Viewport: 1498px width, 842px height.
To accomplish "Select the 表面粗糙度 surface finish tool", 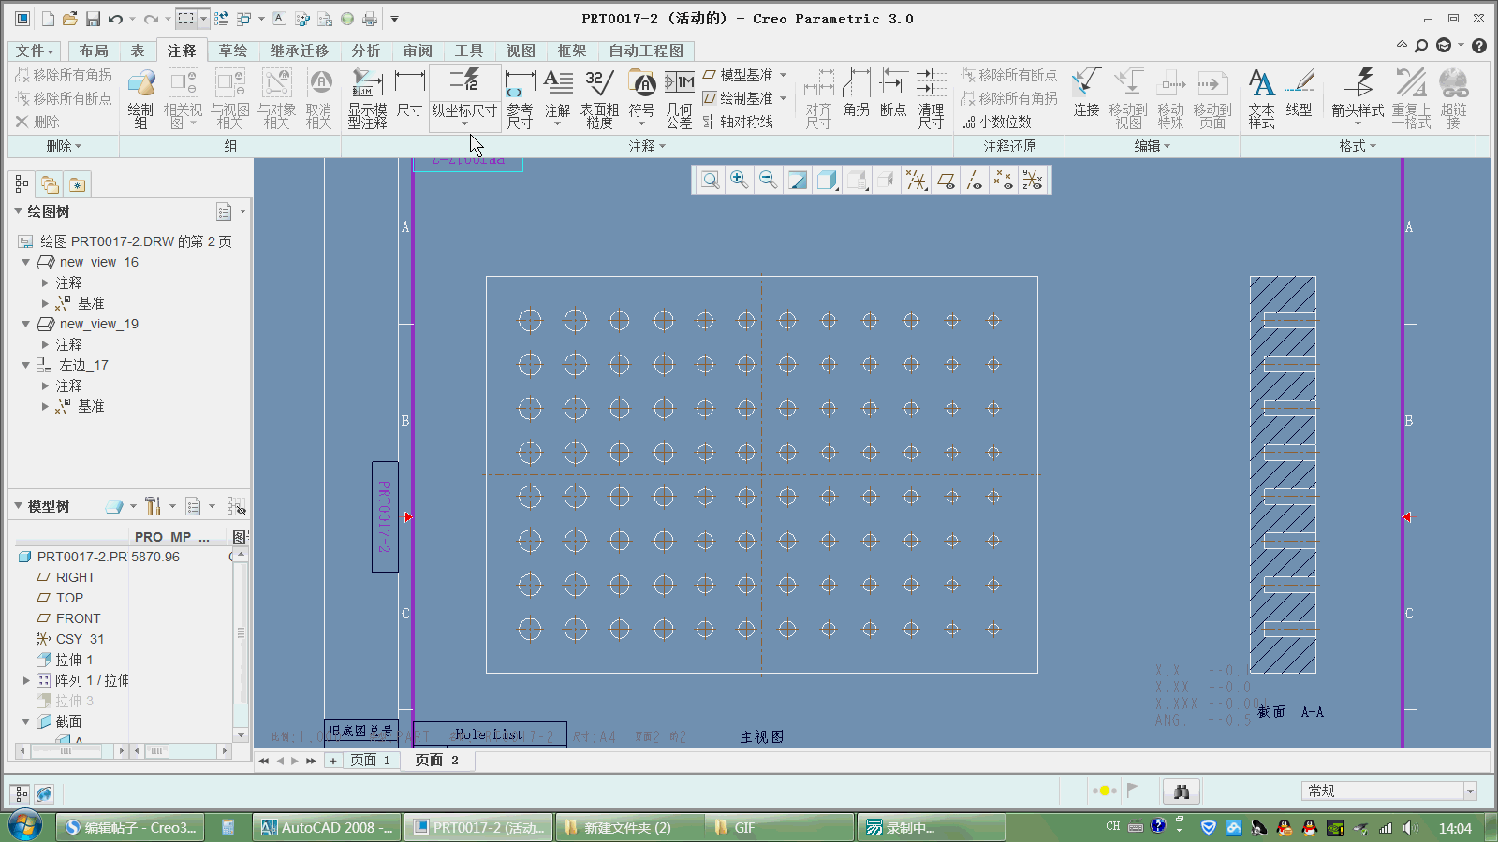I will click(599, 98).
